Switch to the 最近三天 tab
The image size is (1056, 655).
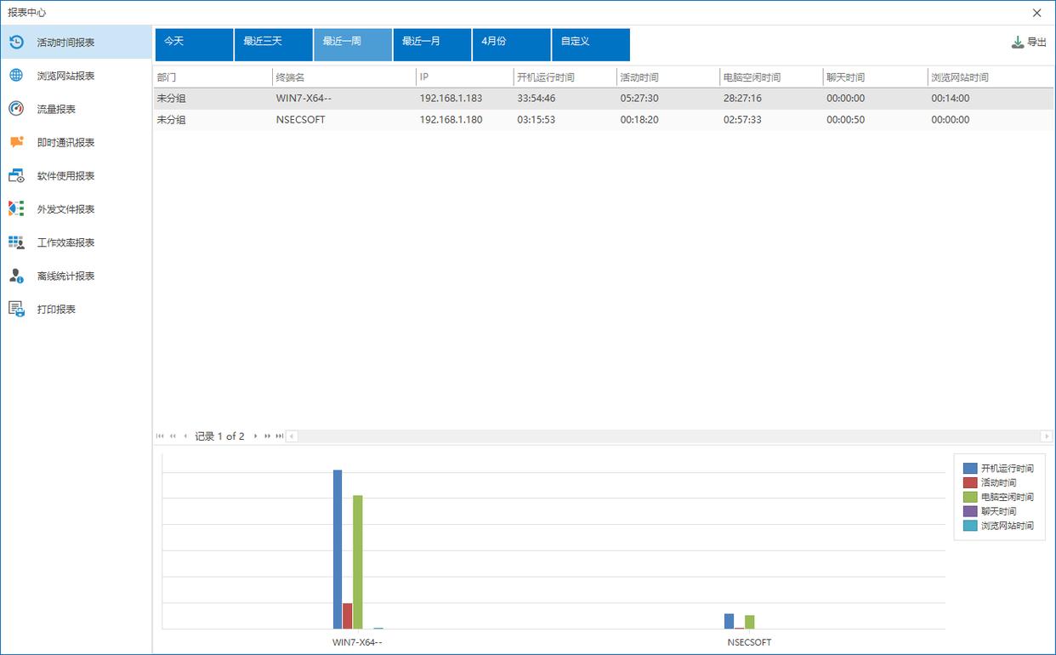click(x=273, y=45)
